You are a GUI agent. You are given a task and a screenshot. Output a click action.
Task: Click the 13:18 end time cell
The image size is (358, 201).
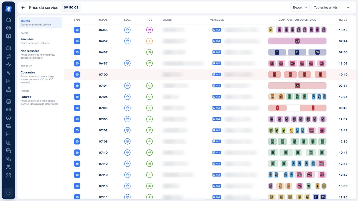click(x=343, y=130)
